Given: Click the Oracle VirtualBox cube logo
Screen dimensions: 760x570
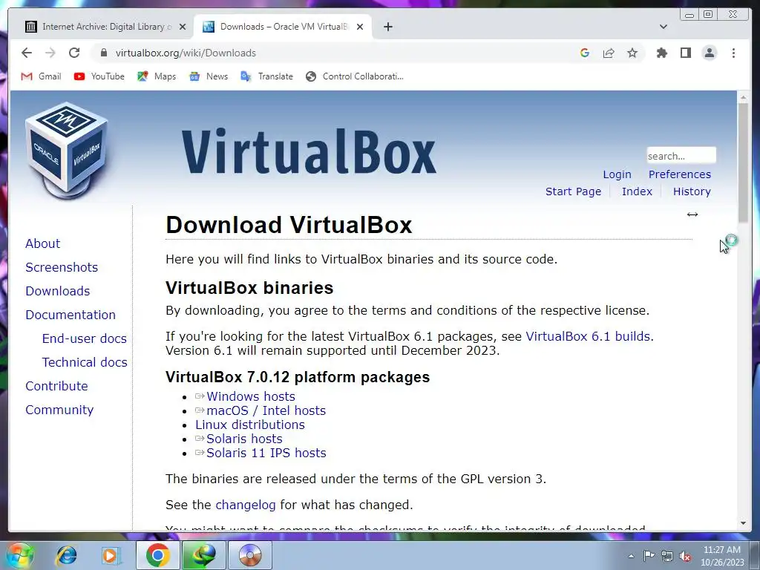Looking at the screenshot, I should click(66, 150).
